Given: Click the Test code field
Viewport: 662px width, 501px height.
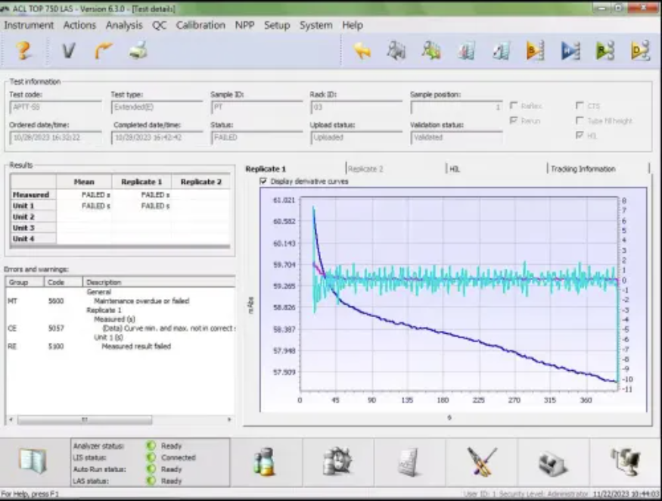Looking at the screenshot, I should tap(55, 107).
